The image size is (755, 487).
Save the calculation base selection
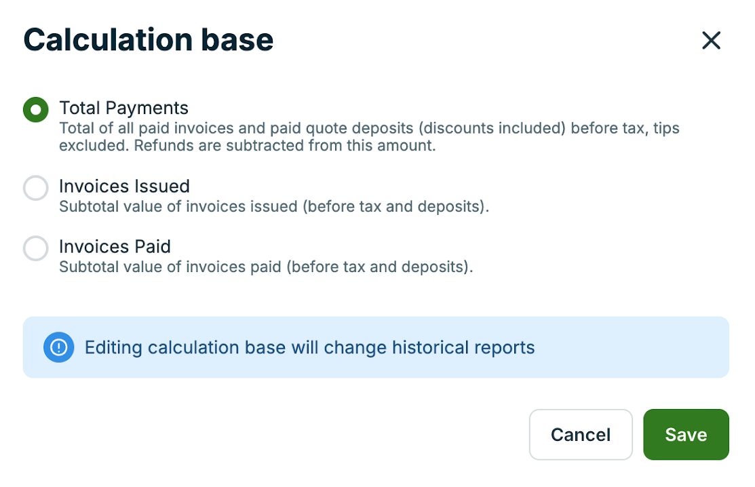coord(686,435)
